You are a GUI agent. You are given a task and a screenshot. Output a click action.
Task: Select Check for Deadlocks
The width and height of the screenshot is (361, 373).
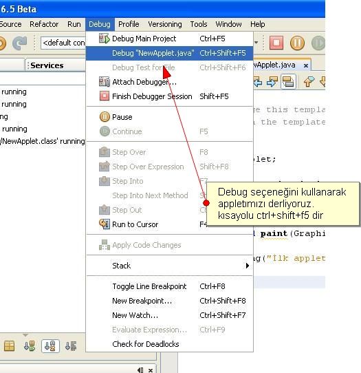[169, 344]
